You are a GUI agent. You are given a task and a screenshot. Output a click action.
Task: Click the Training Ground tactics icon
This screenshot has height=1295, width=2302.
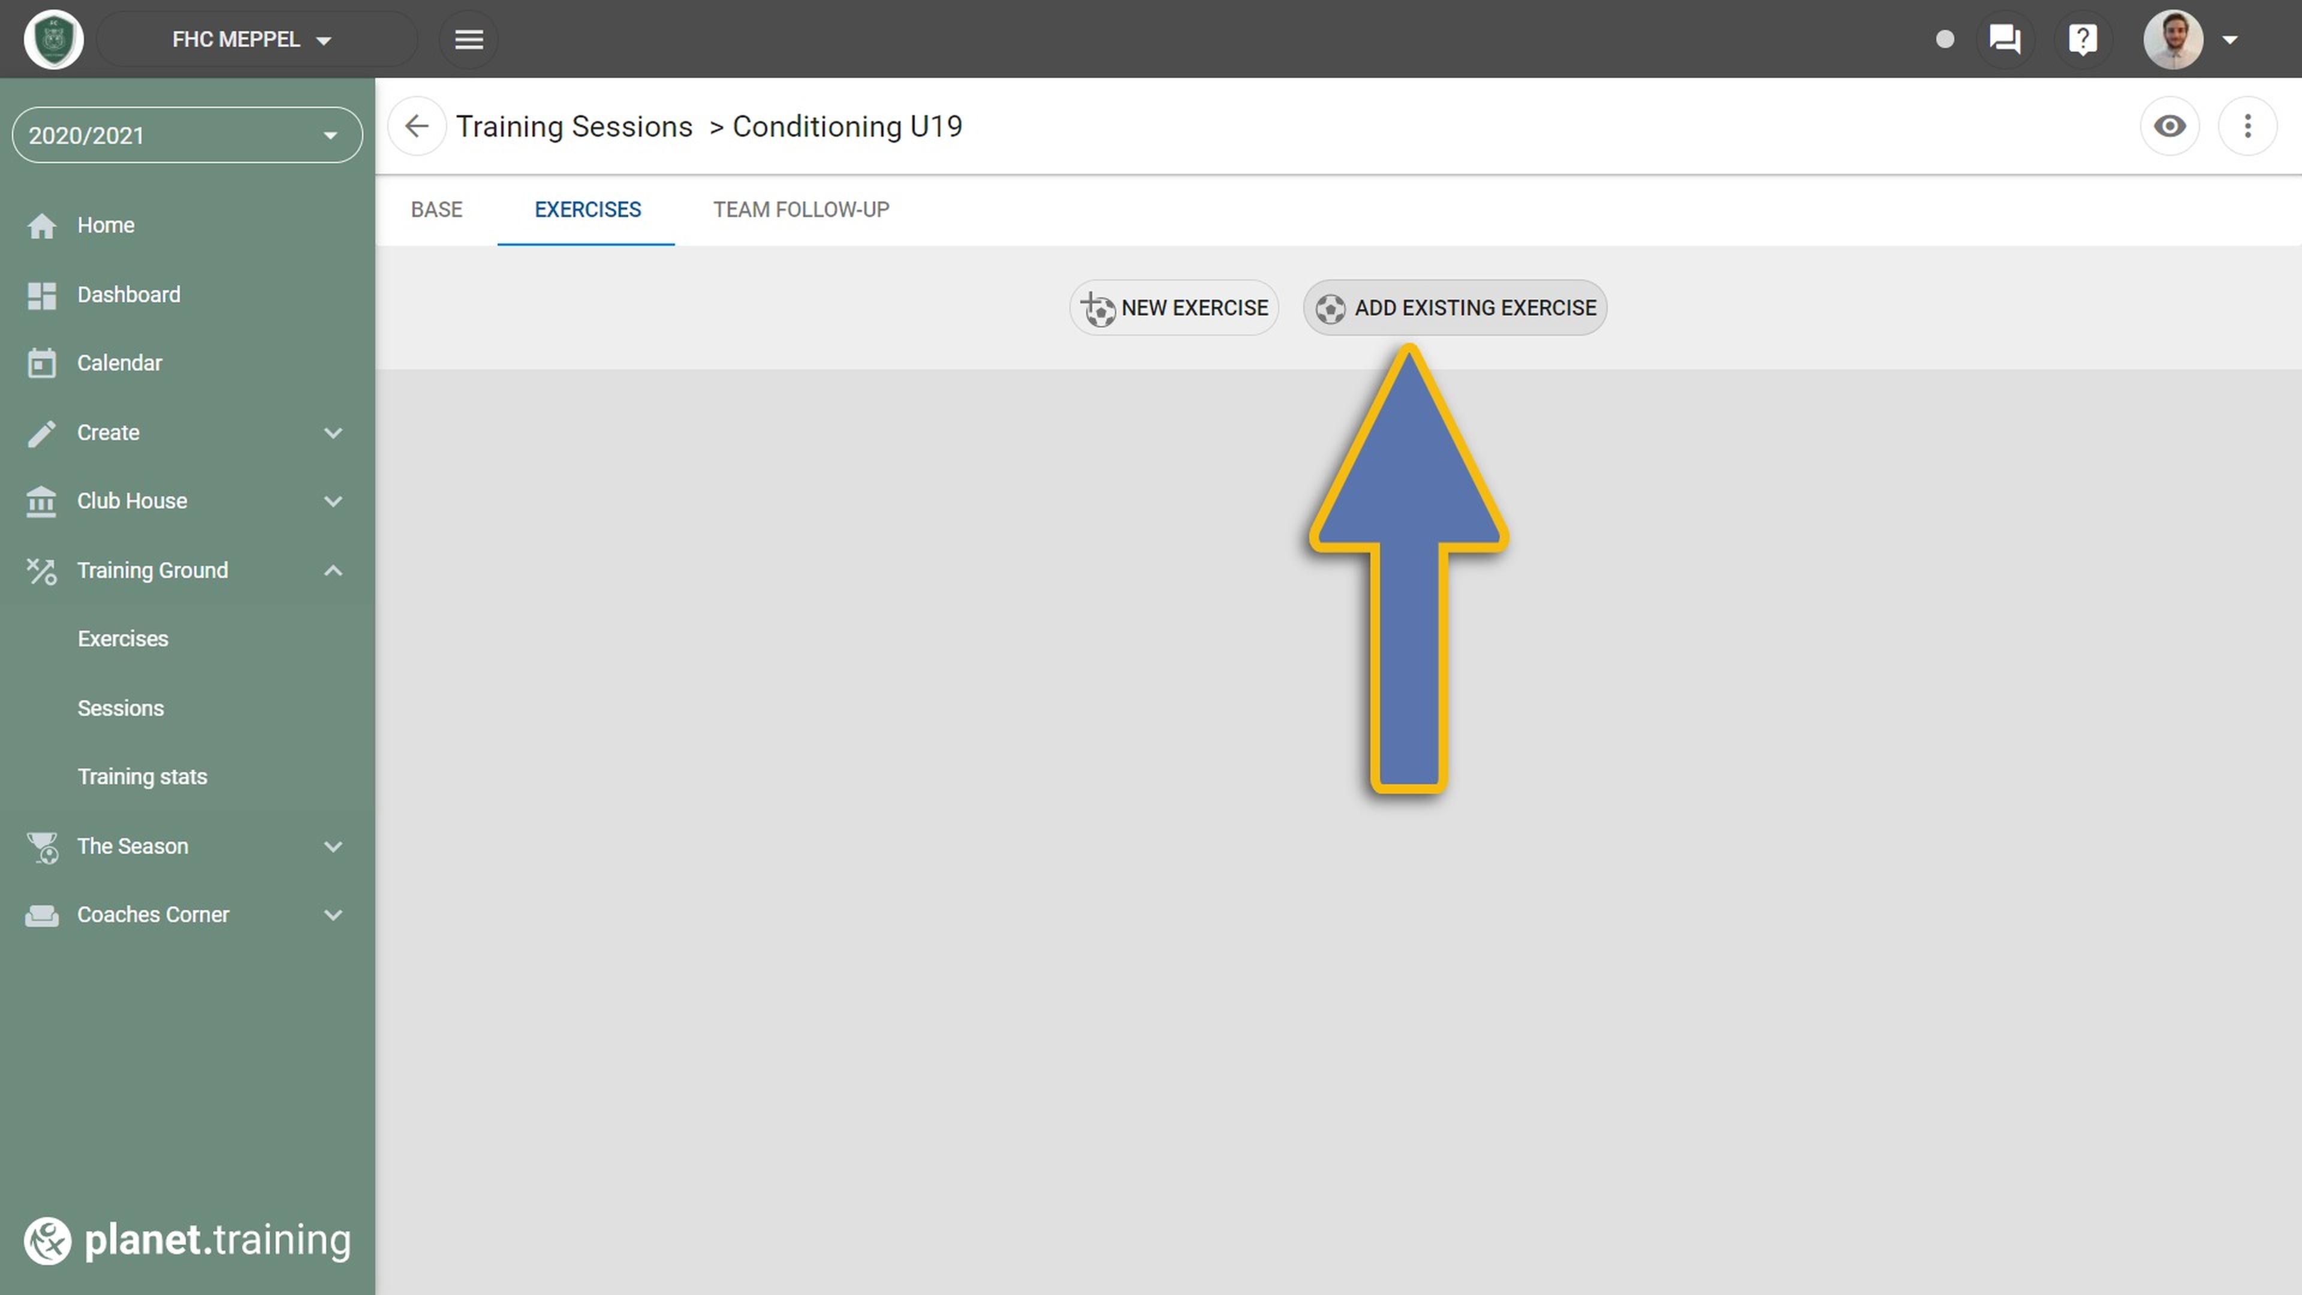point(41,571)
